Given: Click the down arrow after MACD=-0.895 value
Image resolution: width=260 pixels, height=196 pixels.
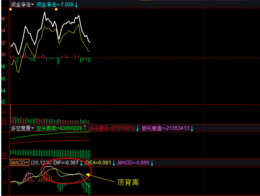Looking at the screenshot, I should [152, 163].
